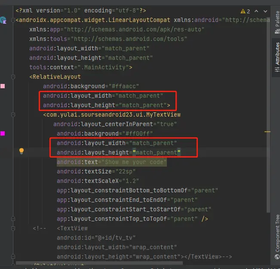Click app:layout_constraintTop_toTopOf attribute line
Screen dimensions: 280x269
click(x=132, y=219)
